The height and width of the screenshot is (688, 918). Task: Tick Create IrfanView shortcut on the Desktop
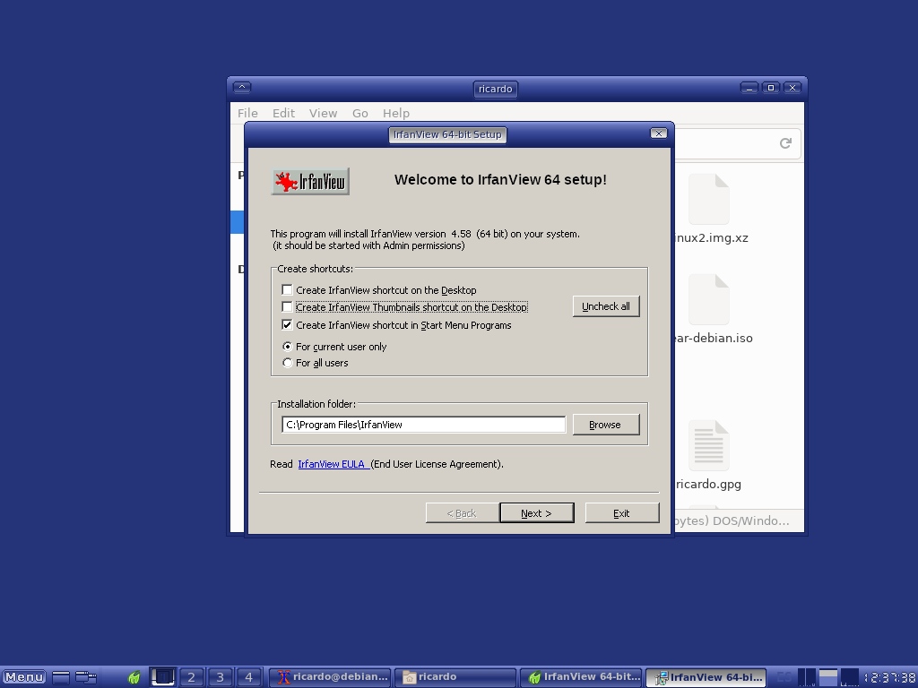pyautogui.click(x=287, y=290)
